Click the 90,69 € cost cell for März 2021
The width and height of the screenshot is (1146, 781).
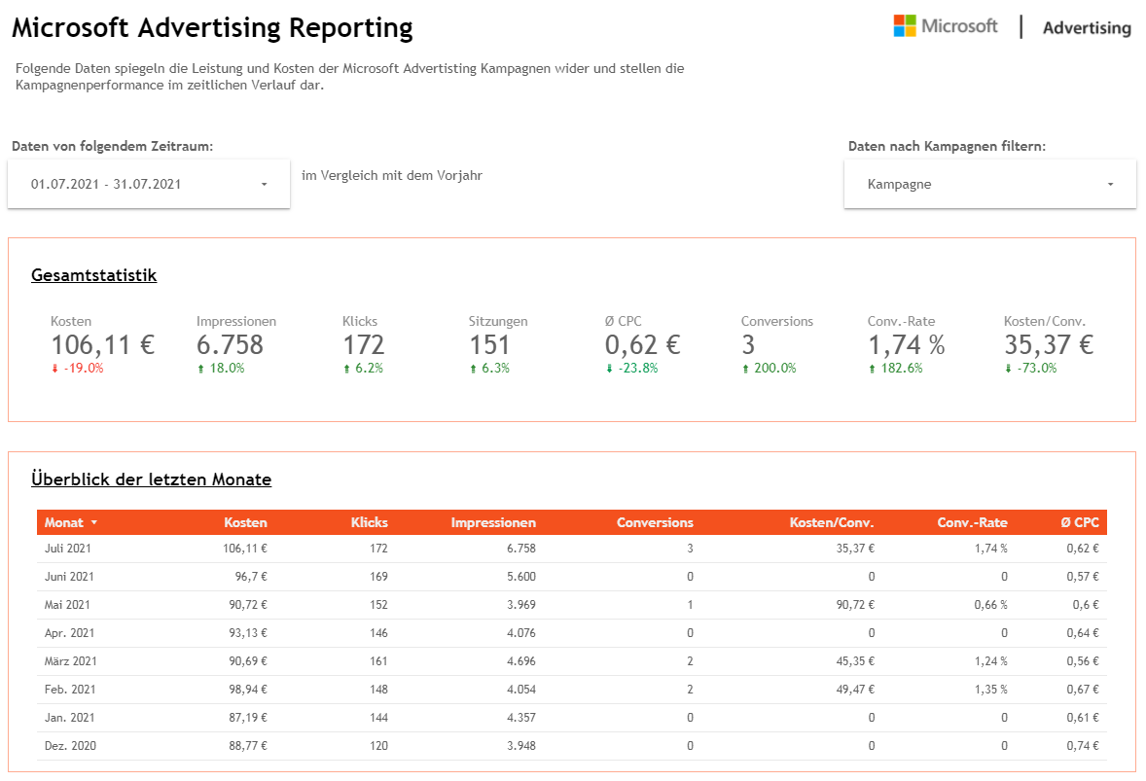(248, 661)
